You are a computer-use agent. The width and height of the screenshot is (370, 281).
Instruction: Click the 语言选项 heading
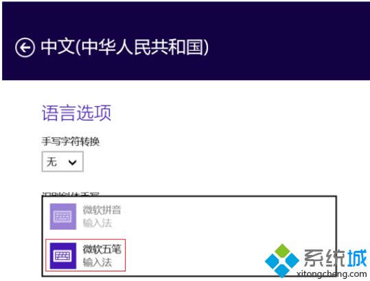(76, 113)
